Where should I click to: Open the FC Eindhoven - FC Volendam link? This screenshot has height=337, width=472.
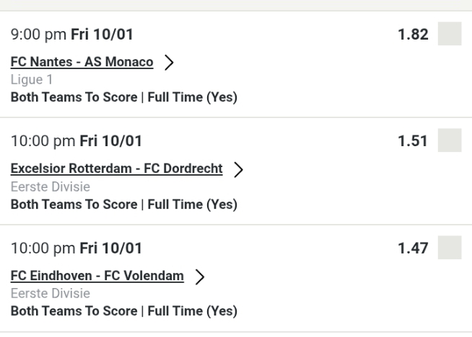coord(97,277)
